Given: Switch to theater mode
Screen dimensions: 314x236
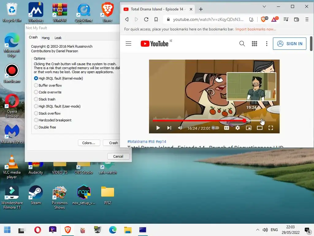Looking at the screenshot, I should [x=259, y=128].
